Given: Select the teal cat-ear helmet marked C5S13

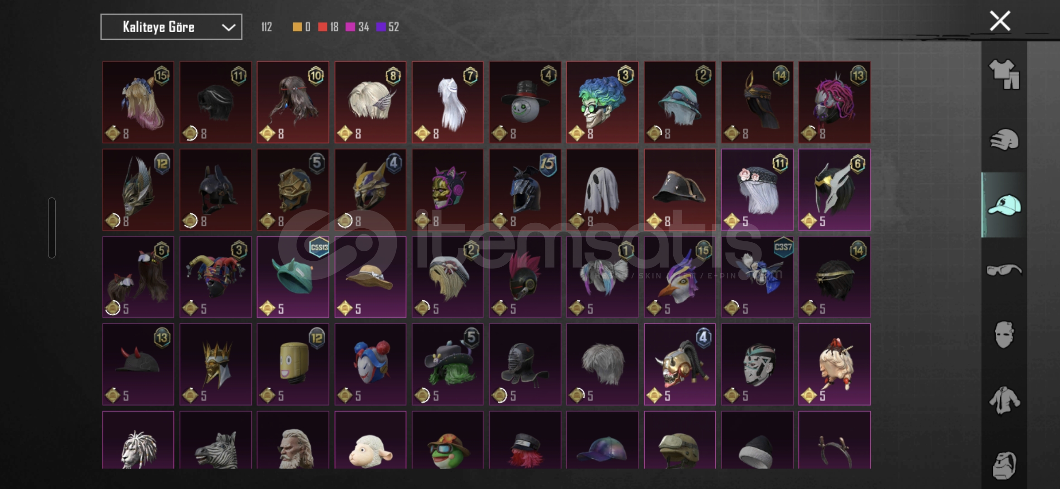Looking at the screenshot, I should point(293,277).
